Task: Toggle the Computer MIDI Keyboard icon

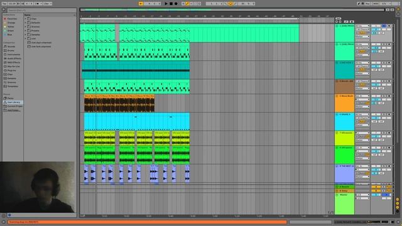Action: (x=362, y=4)
